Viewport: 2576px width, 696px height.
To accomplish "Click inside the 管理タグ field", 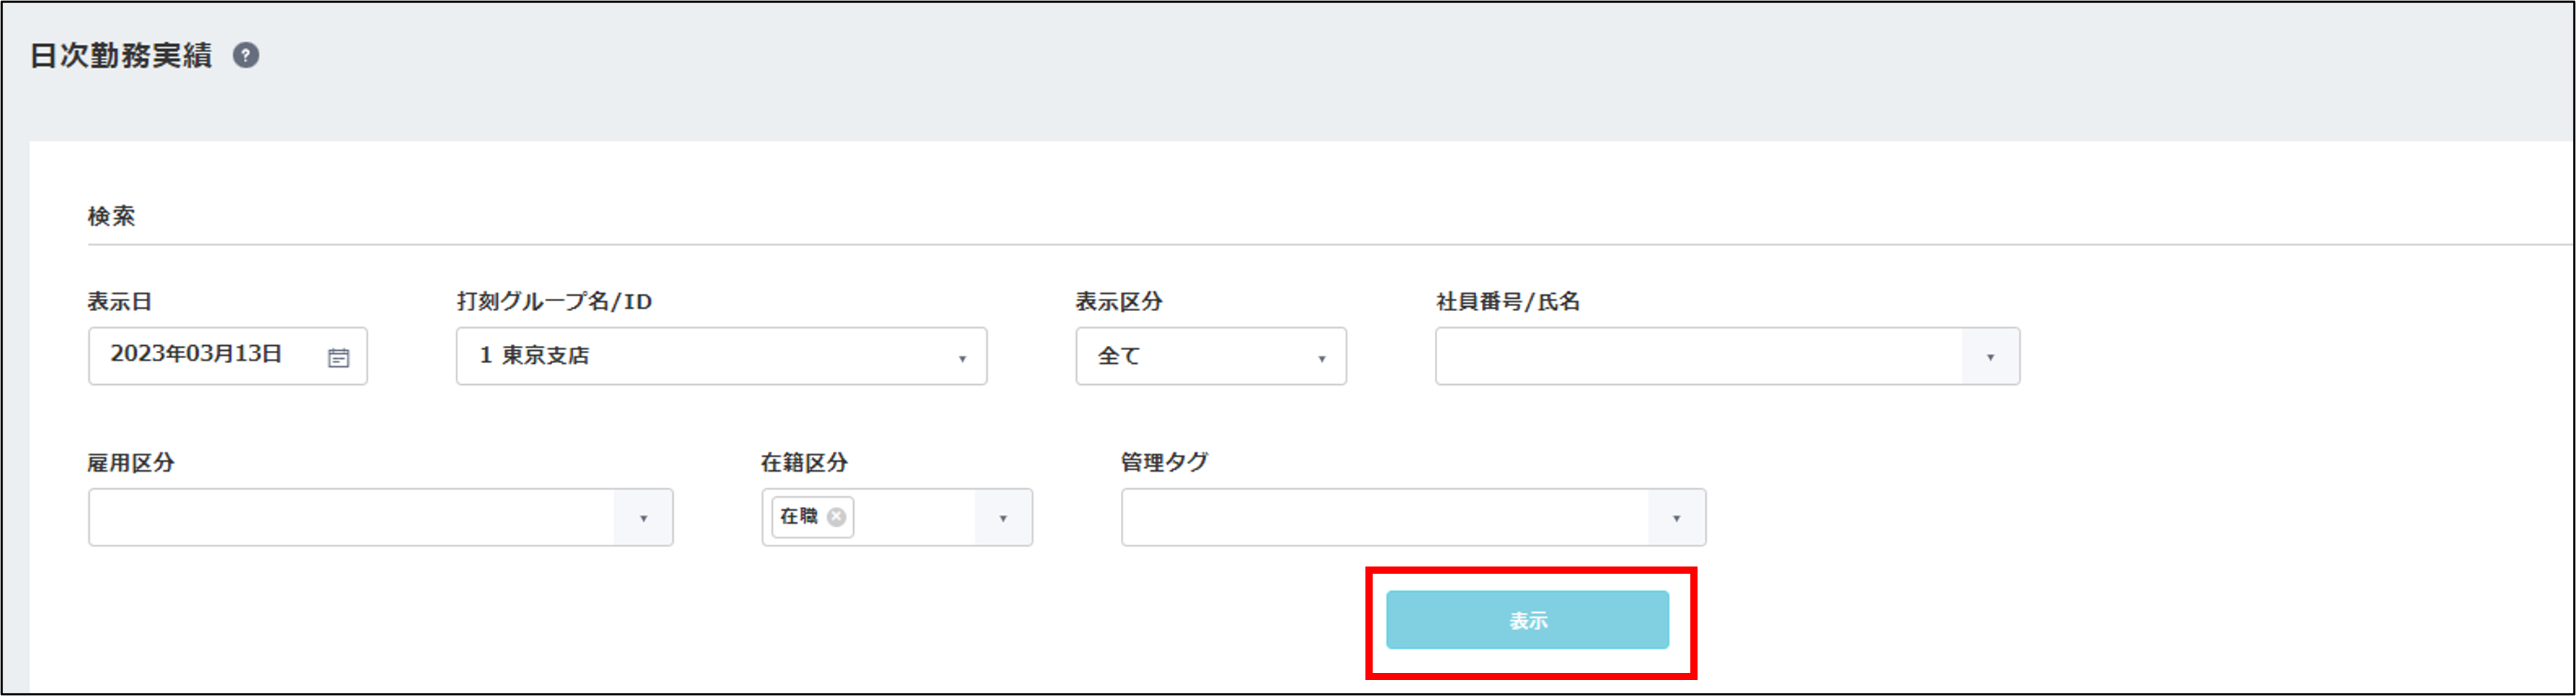I will [x=1384, y=518].
